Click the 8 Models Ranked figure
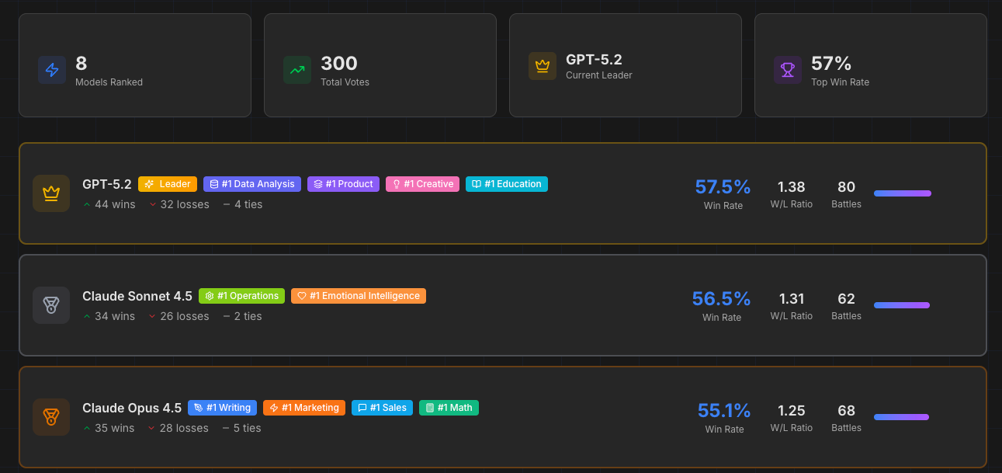The width and height of the screenshot is (1002, 473). (x=81, y=63)
